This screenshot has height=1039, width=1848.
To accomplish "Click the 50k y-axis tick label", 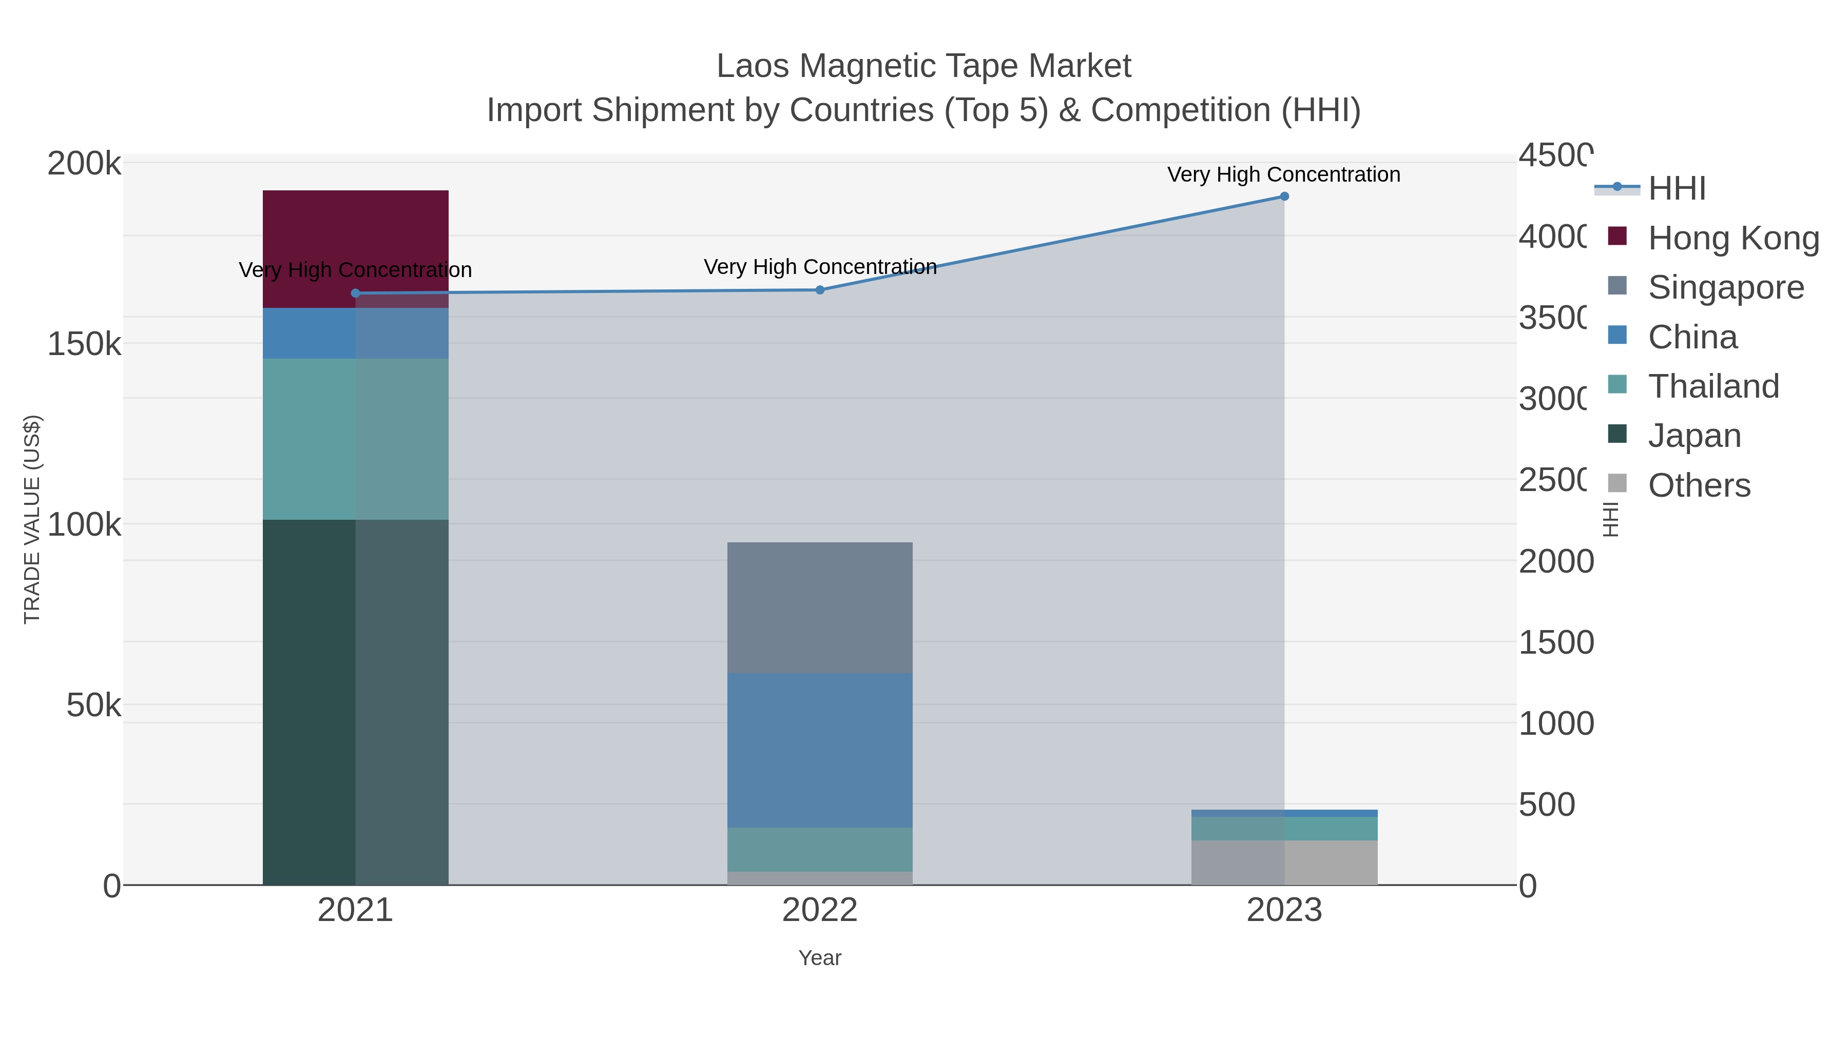I will pos(94,705).
